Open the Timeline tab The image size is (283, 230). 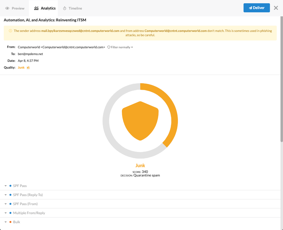(x=72, y=8)
